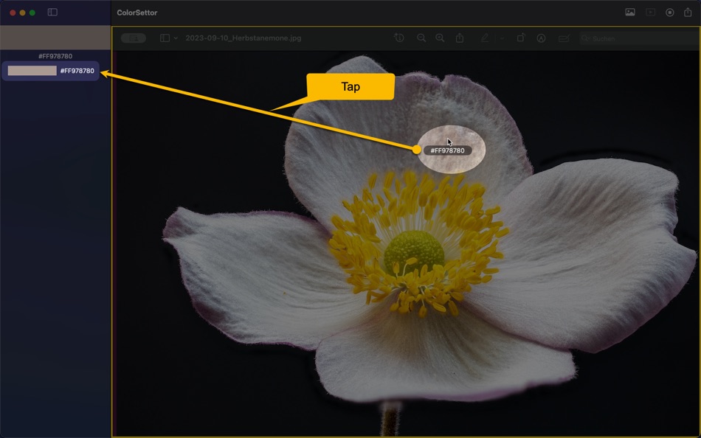Click the large color preview bar in sidebar
701x438 pixels.
[x=55, y=38]
